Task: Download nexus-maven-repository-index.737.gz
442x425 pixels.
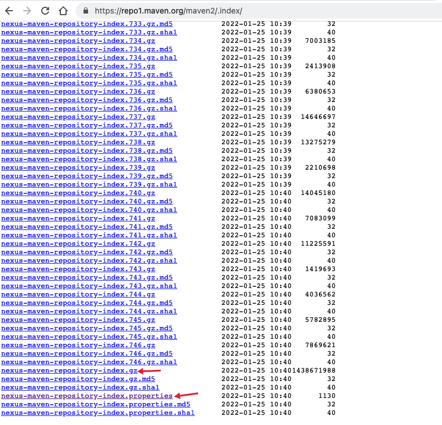Action: 78,117
